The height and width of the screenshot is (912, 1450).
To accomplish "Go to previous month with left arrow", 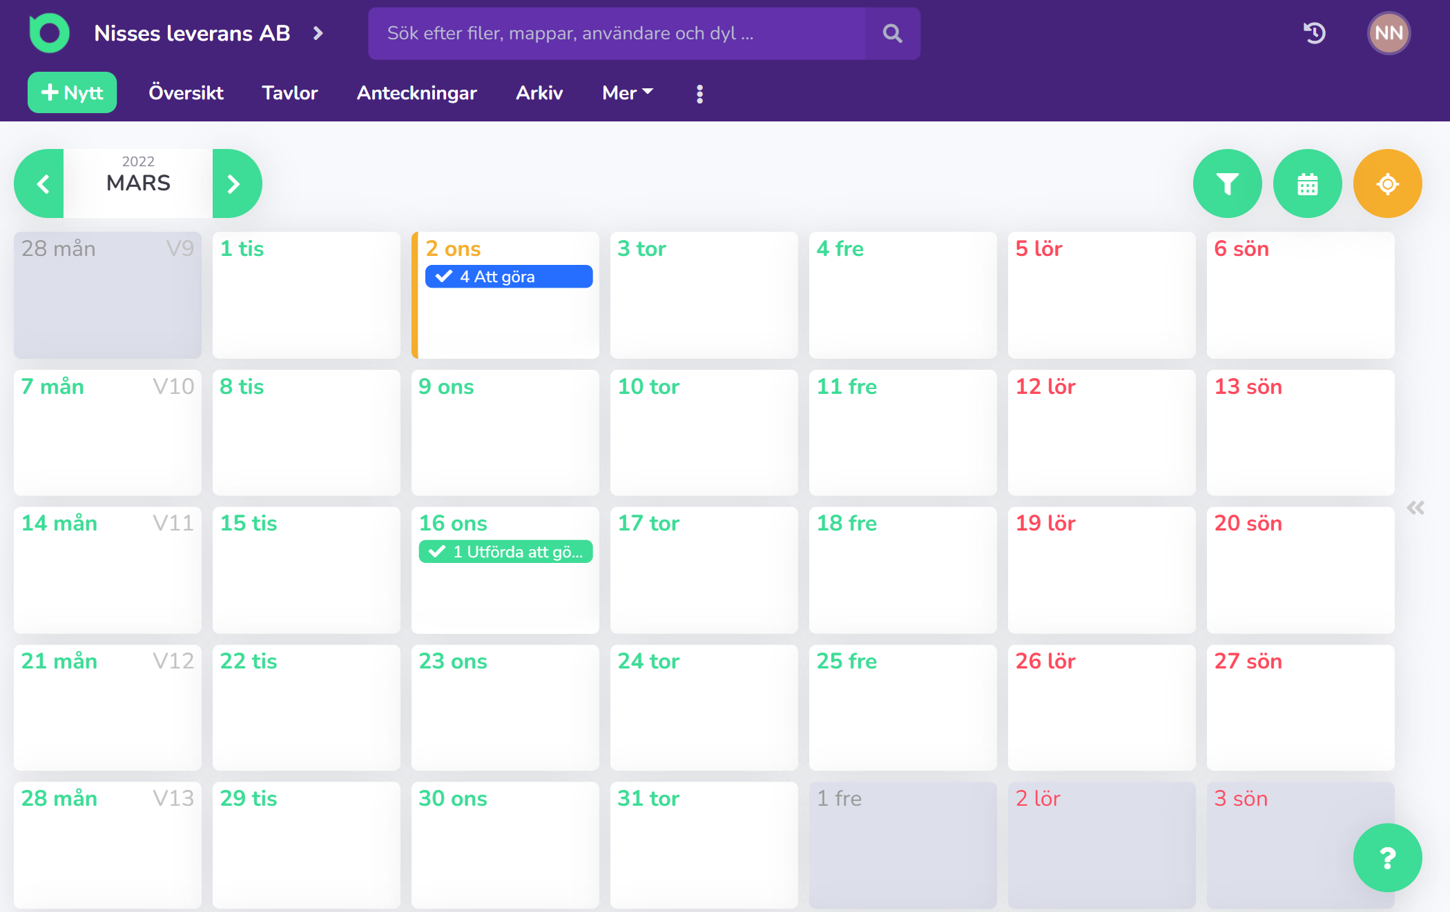I will 39,184.
